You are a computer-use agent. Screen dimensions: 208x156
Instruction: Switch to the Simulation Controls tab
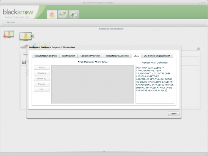[46, 56]
